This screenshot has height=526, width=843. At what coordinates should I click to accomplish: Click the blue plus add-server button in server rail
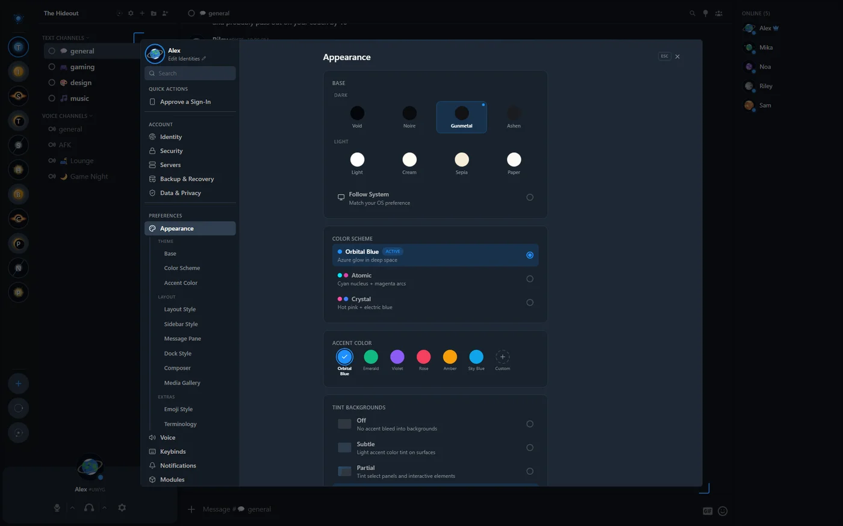(19, 384)
